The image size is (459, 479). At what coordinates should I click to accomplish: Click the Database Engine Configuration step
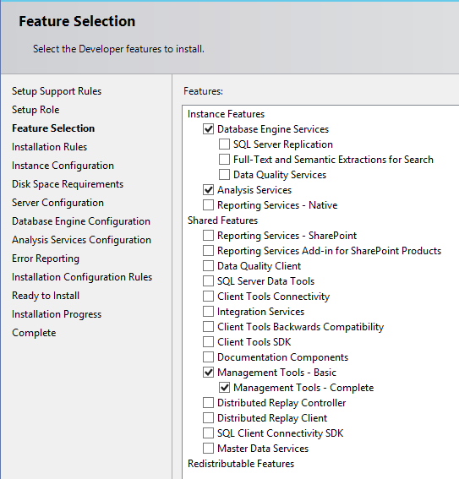pos(81,221)
